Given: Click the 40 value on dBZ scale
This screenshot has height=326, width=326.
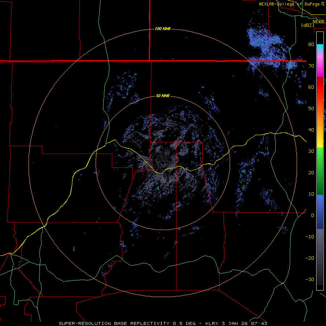Looking at the screenshot, I should pyautogui.click(x=311, y=130).
